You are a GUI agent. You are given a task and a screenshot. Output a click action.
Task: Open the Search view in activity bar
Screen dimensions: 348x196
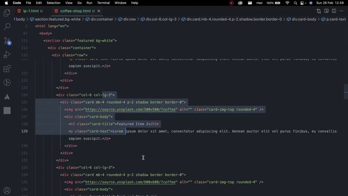[7, 27]
